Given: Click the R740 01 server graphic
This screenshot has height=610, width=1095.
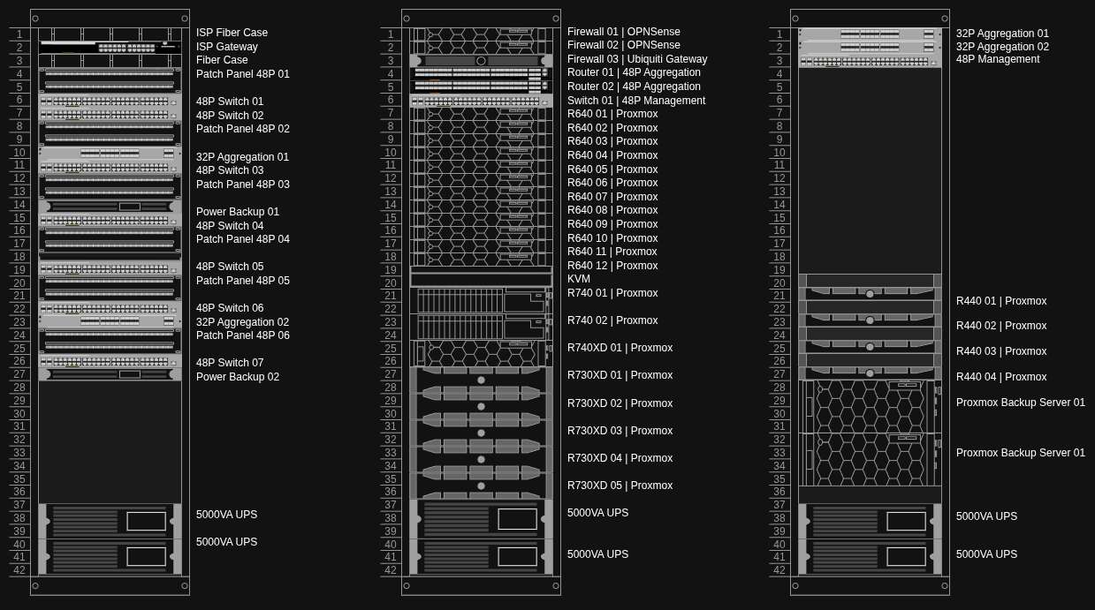Looking at the screenshot, I should [481, 300].
